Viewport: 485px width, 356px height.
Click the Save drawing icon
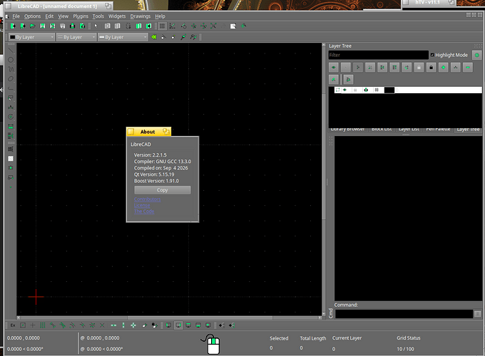43,26
